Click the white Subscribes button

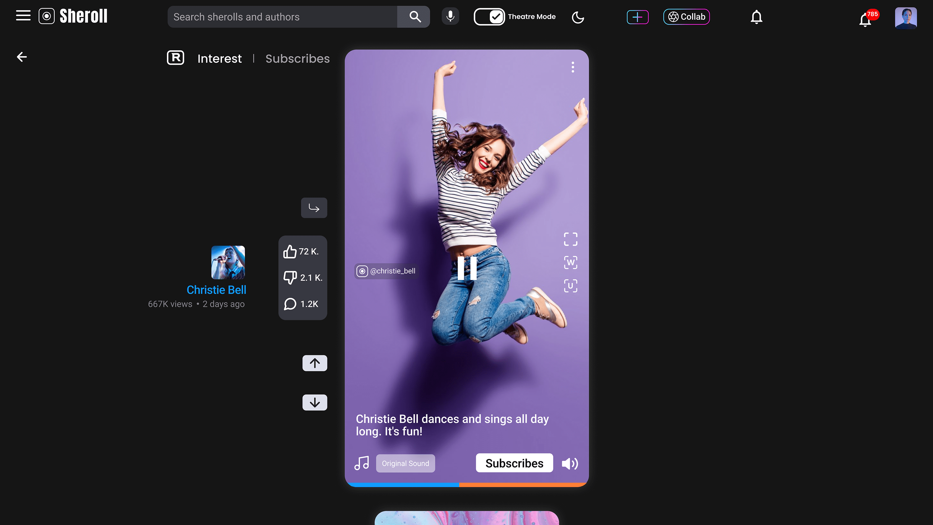[x=514, y=463]
